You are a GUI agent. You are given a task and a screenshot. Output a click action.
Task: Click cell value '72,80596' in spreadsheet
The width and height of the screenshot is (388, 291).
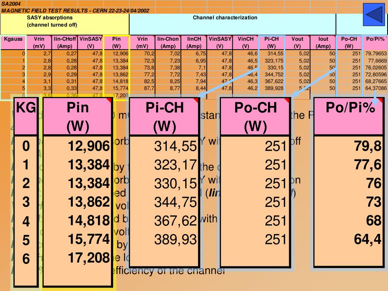point(375,74)
